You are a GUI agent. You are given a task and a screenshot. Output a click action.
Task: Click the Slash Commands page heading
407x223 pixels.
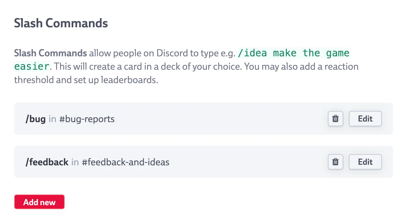(61, 23)
